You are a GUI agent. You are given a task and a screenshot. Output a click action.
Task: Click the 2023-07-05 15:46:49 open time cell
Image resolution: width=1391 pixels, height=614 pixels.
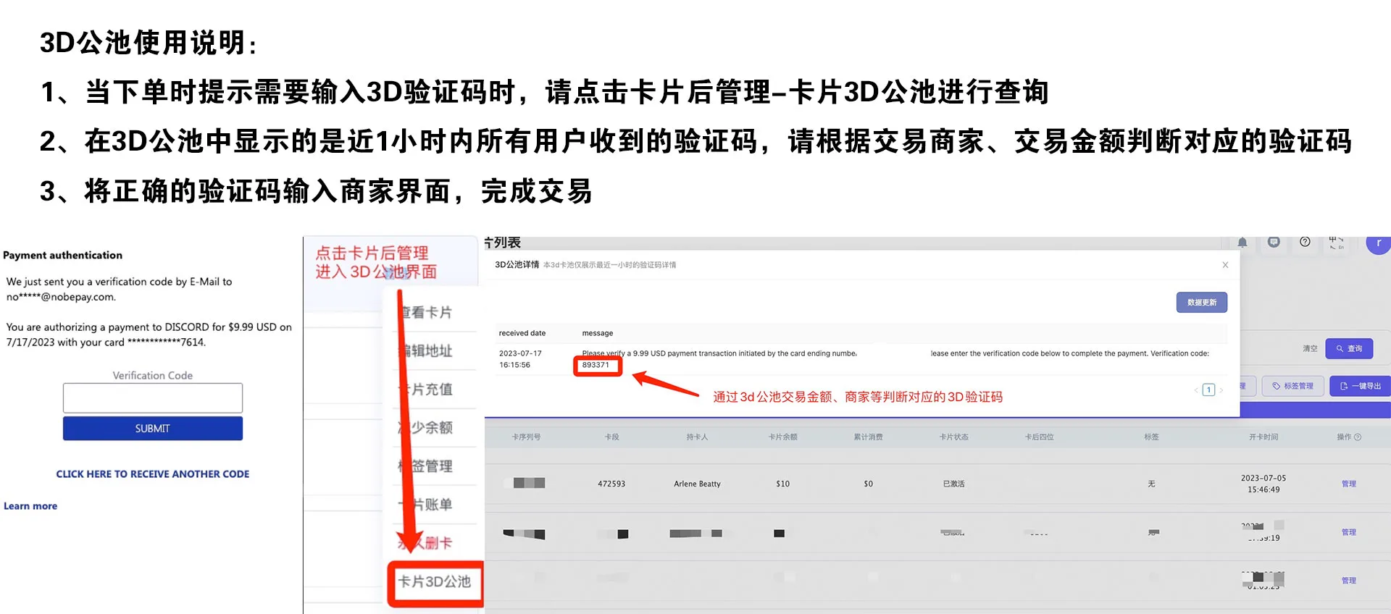[x=1263, y=484]
